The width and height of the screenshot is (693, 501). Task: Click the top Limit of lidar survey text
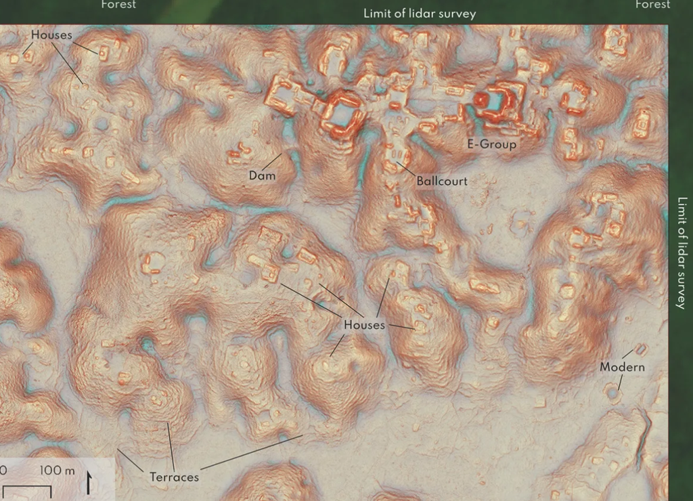coord(420,14)
